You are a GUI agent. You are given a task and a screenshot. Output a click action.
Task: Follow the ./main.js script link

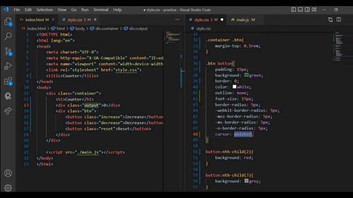pos(88,152)
